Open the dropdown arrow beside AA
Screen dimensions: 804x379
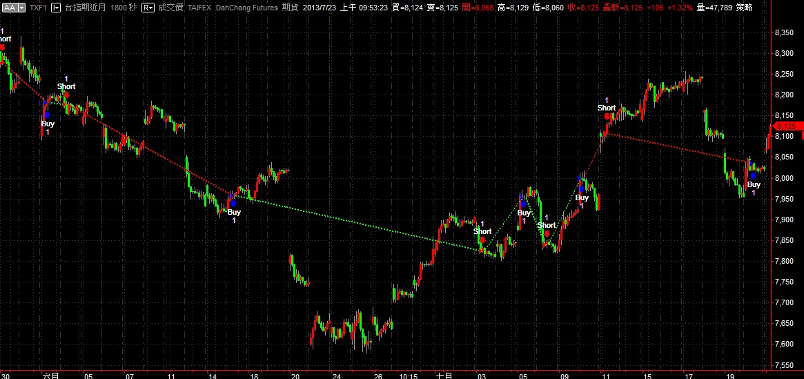(21, 8)
